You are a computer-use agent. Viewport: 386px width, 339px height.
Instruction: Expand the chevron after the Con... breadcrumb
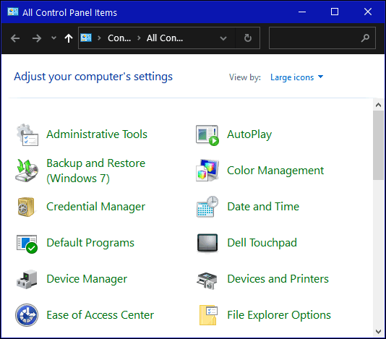(139, 38)
